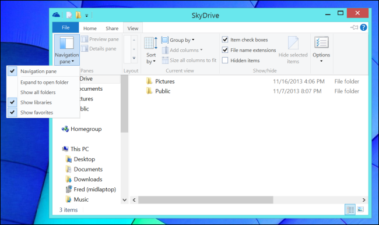This screenshot has height=225, width=379.
Task: Open Music under This PC
Action: (81, 199)
